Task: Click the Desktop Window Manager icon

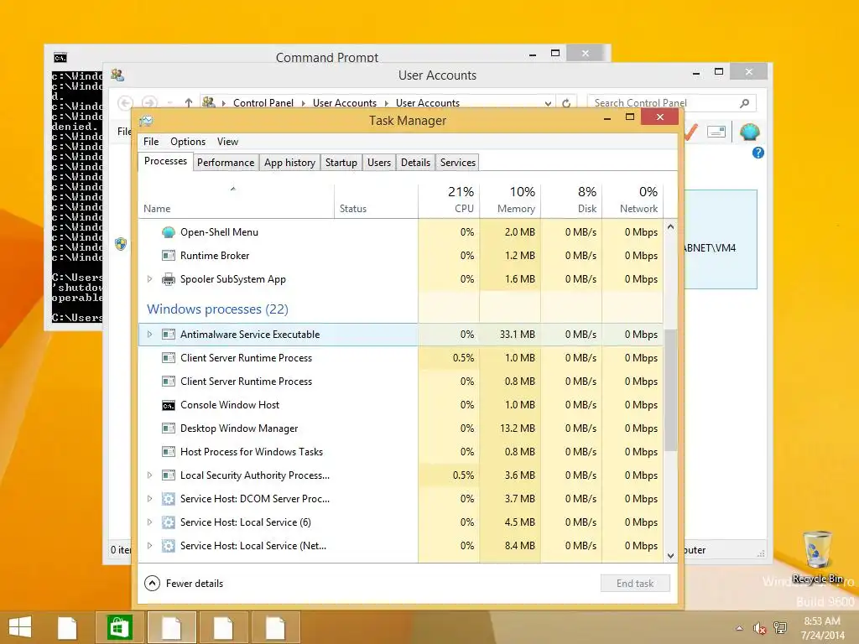Action: click(x=169, y=428)
